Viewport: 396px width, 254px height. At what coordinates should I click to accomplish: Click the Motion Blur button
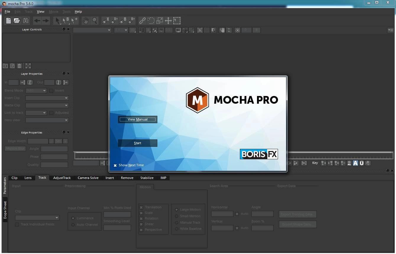tap(15, 149)
